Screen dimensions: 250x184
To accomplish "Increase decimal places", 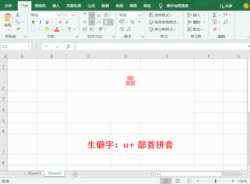I will point(122,29).
